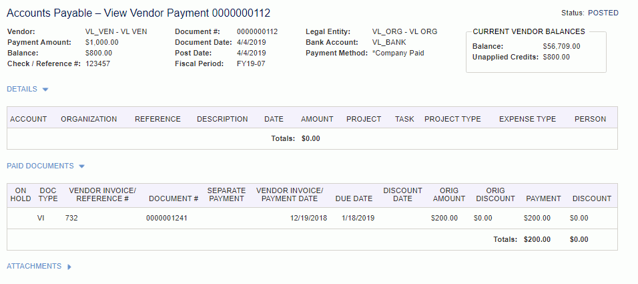Collapse the DETAILS section arrow

tap(45, 89)
